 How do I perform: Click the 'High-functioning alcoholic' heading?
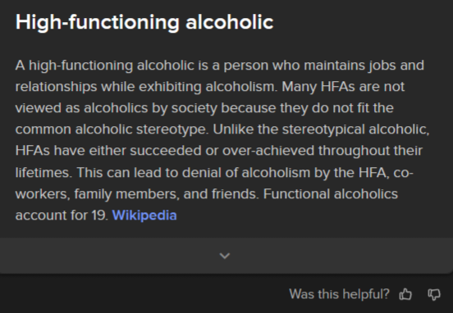point(144,22)
